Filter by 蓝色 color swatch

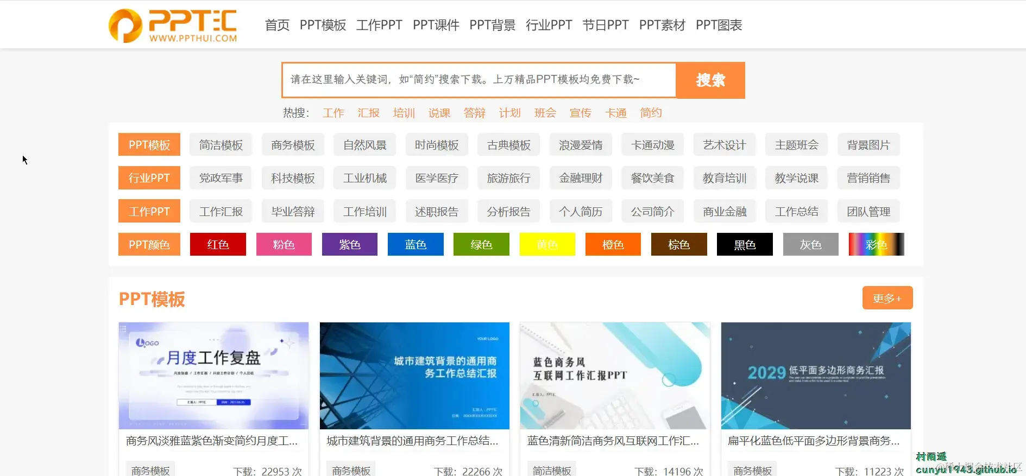[416, 244]
